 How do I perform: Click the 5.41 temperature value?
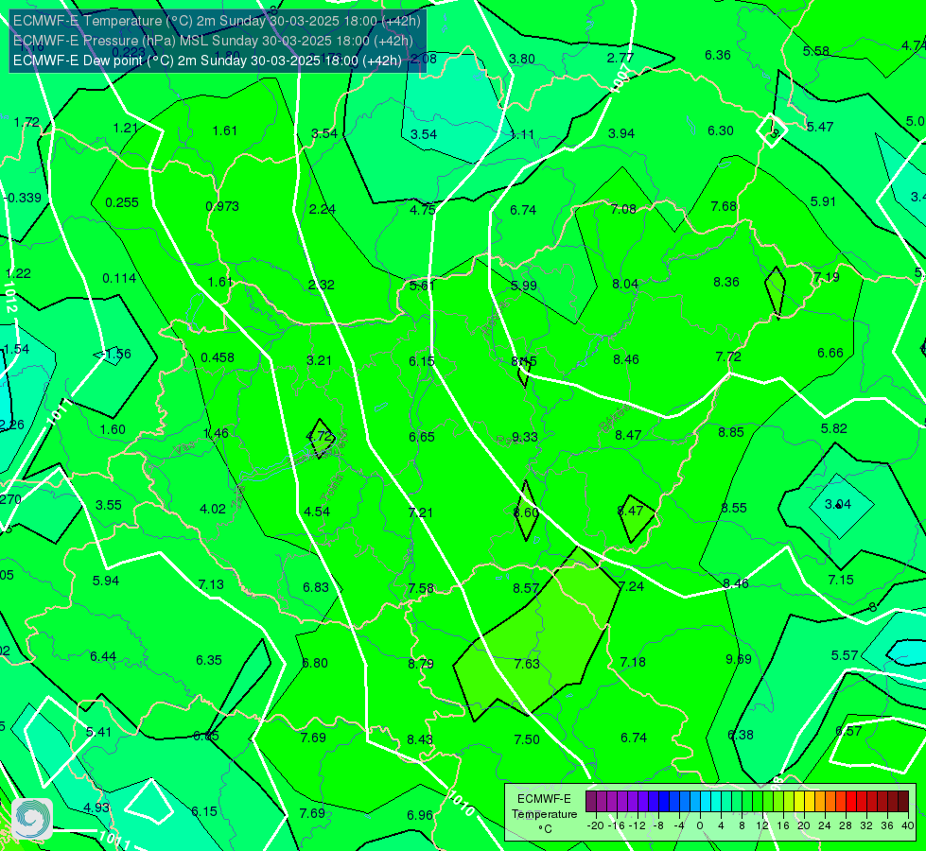(98, 732)
